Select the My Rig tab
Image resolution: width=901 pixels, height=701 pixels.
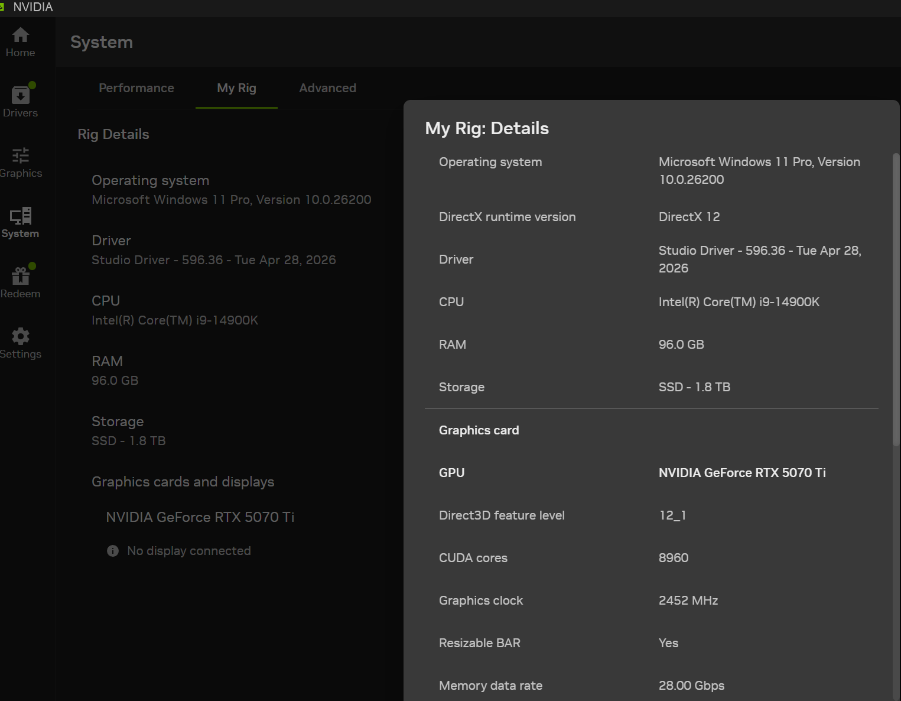tap(236, 88)
